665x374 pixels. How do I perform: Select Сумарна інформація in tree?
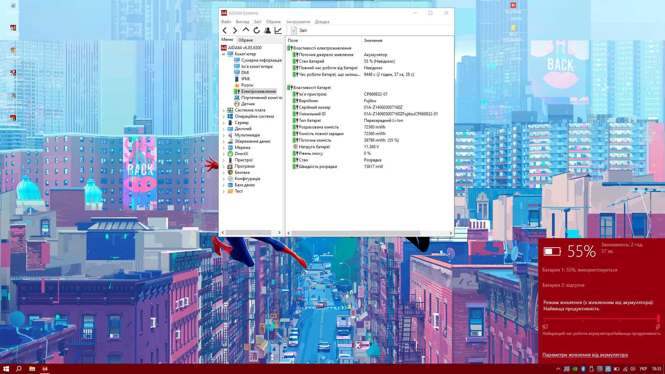pos(258,60)
